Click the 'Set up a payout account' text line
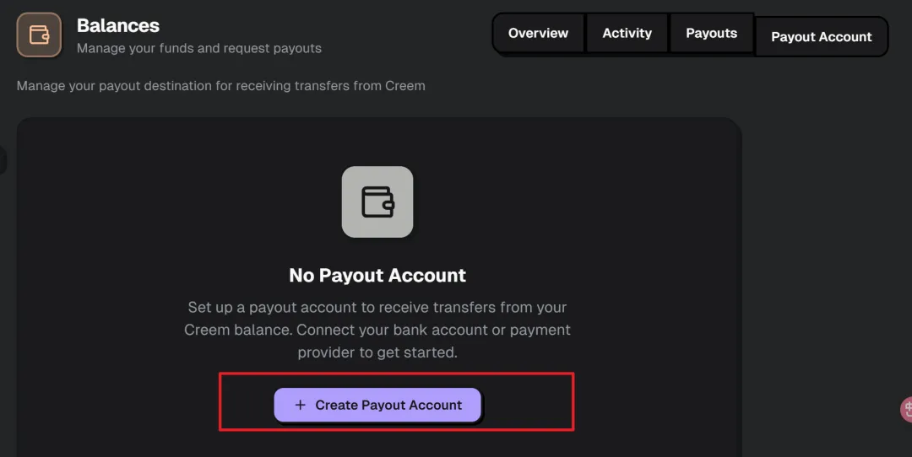The image size is (912, 457). click(377, 307)
